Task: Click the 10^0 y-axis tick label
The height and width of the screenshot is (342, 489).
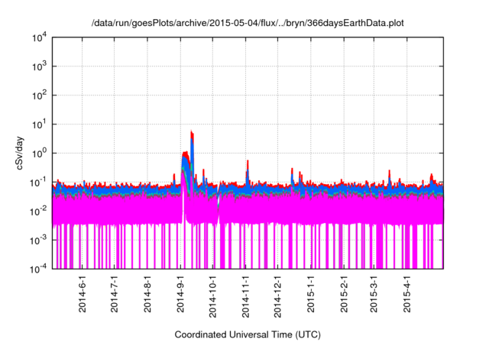Action: [39, 153]
